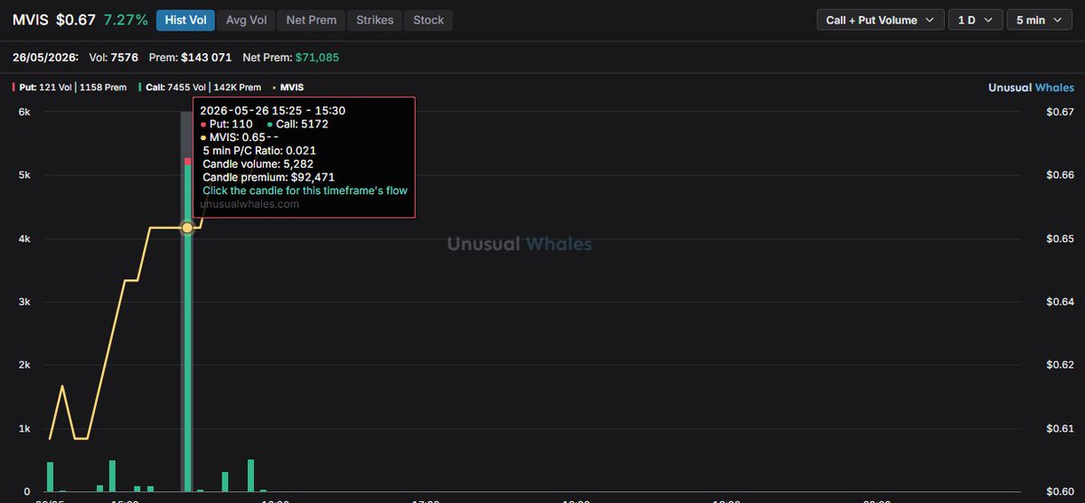Toggle the Call series legend entry
The height and width of the screenshot is (503, 1085).
[x=200, y=88]
